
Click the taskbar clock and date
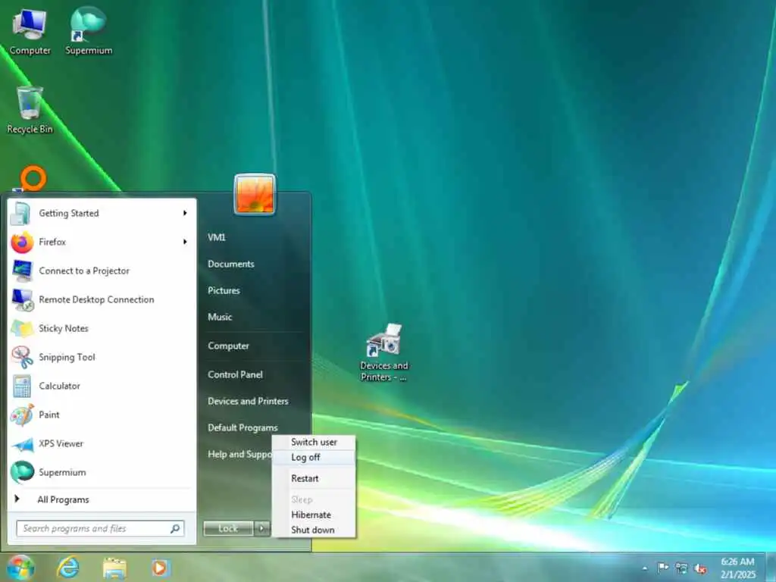tap(738, 568)
